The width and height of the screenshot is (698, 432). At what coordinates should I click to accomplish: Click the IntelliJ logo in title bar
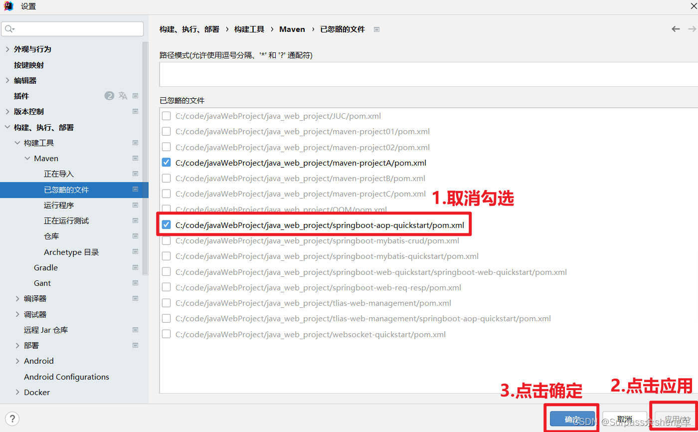8,6
